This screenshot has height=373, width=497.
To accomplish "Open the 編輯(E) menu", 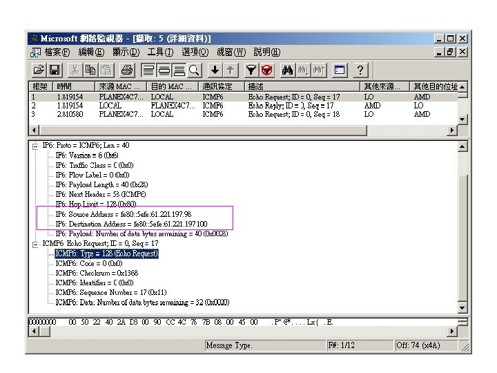I will 91,52.
